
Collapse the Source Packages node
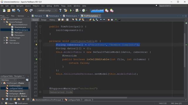[4, 22]
